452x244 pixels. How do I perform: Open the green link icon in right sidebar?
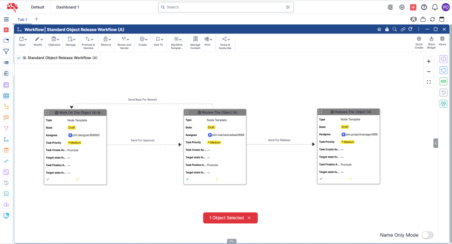pyautogui.click(x=444, y=81)
